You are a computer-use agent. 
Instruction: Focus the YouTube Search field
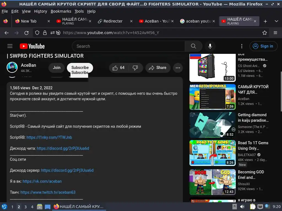128,46
